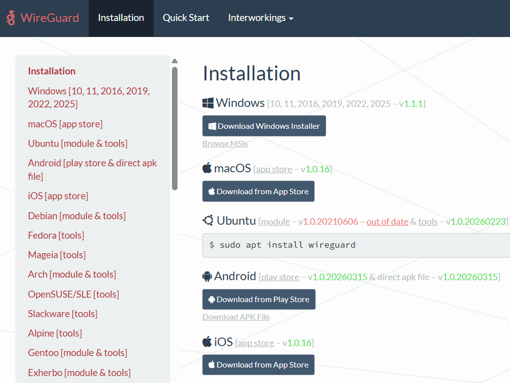The width and height of the screenshot is (510, 383).
Task: Click Download from Play Store button
Action: tap(259, 300)
